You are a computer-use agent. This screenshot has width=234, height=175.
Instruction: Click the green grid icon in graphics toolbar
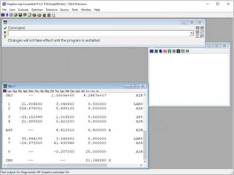tap(170, 51)
